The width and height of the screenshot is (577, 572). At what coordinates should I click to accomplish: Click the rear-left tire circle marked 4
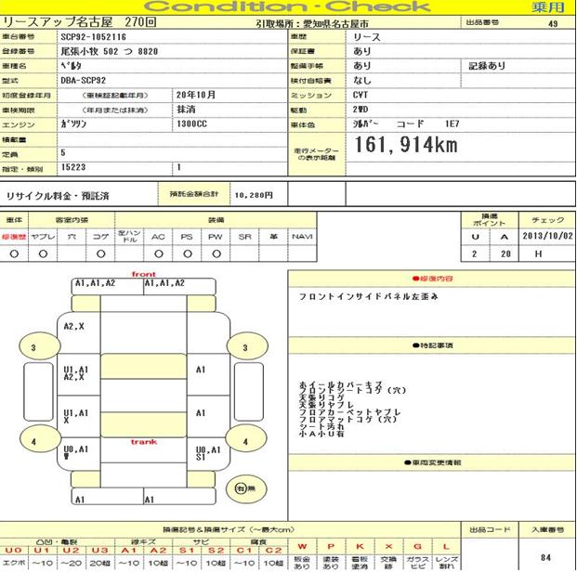[x=34, y=442]
